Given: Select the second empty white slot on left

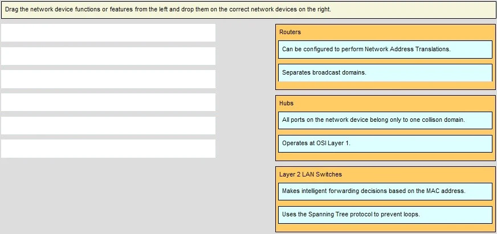Looking at the screenshot, I should [108, 56].
